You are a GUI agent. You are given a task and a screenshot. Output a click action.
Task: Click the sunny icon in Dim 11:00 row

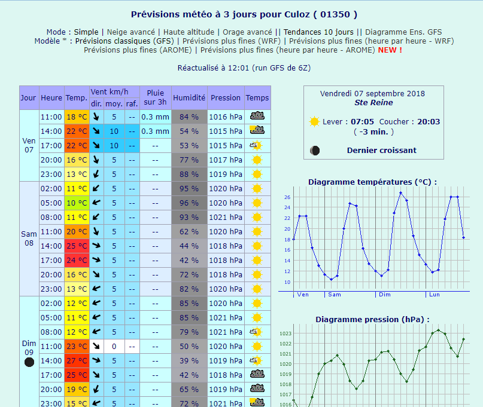[x=257, y=347]
